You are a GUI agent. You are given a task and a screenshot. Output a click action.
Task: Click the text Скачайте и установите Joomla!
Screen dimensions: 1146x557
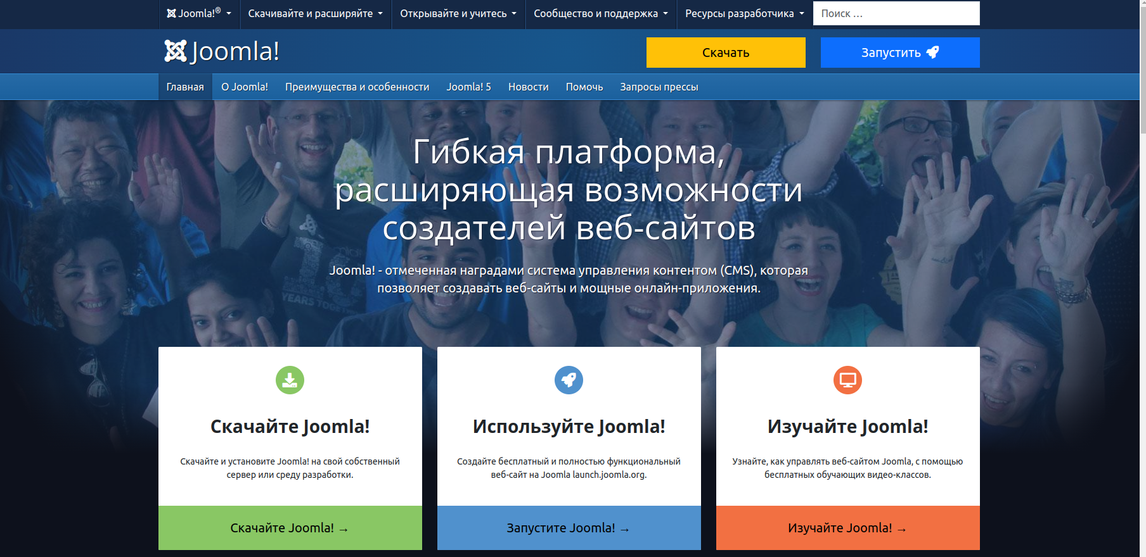click(x=290, y=468)
